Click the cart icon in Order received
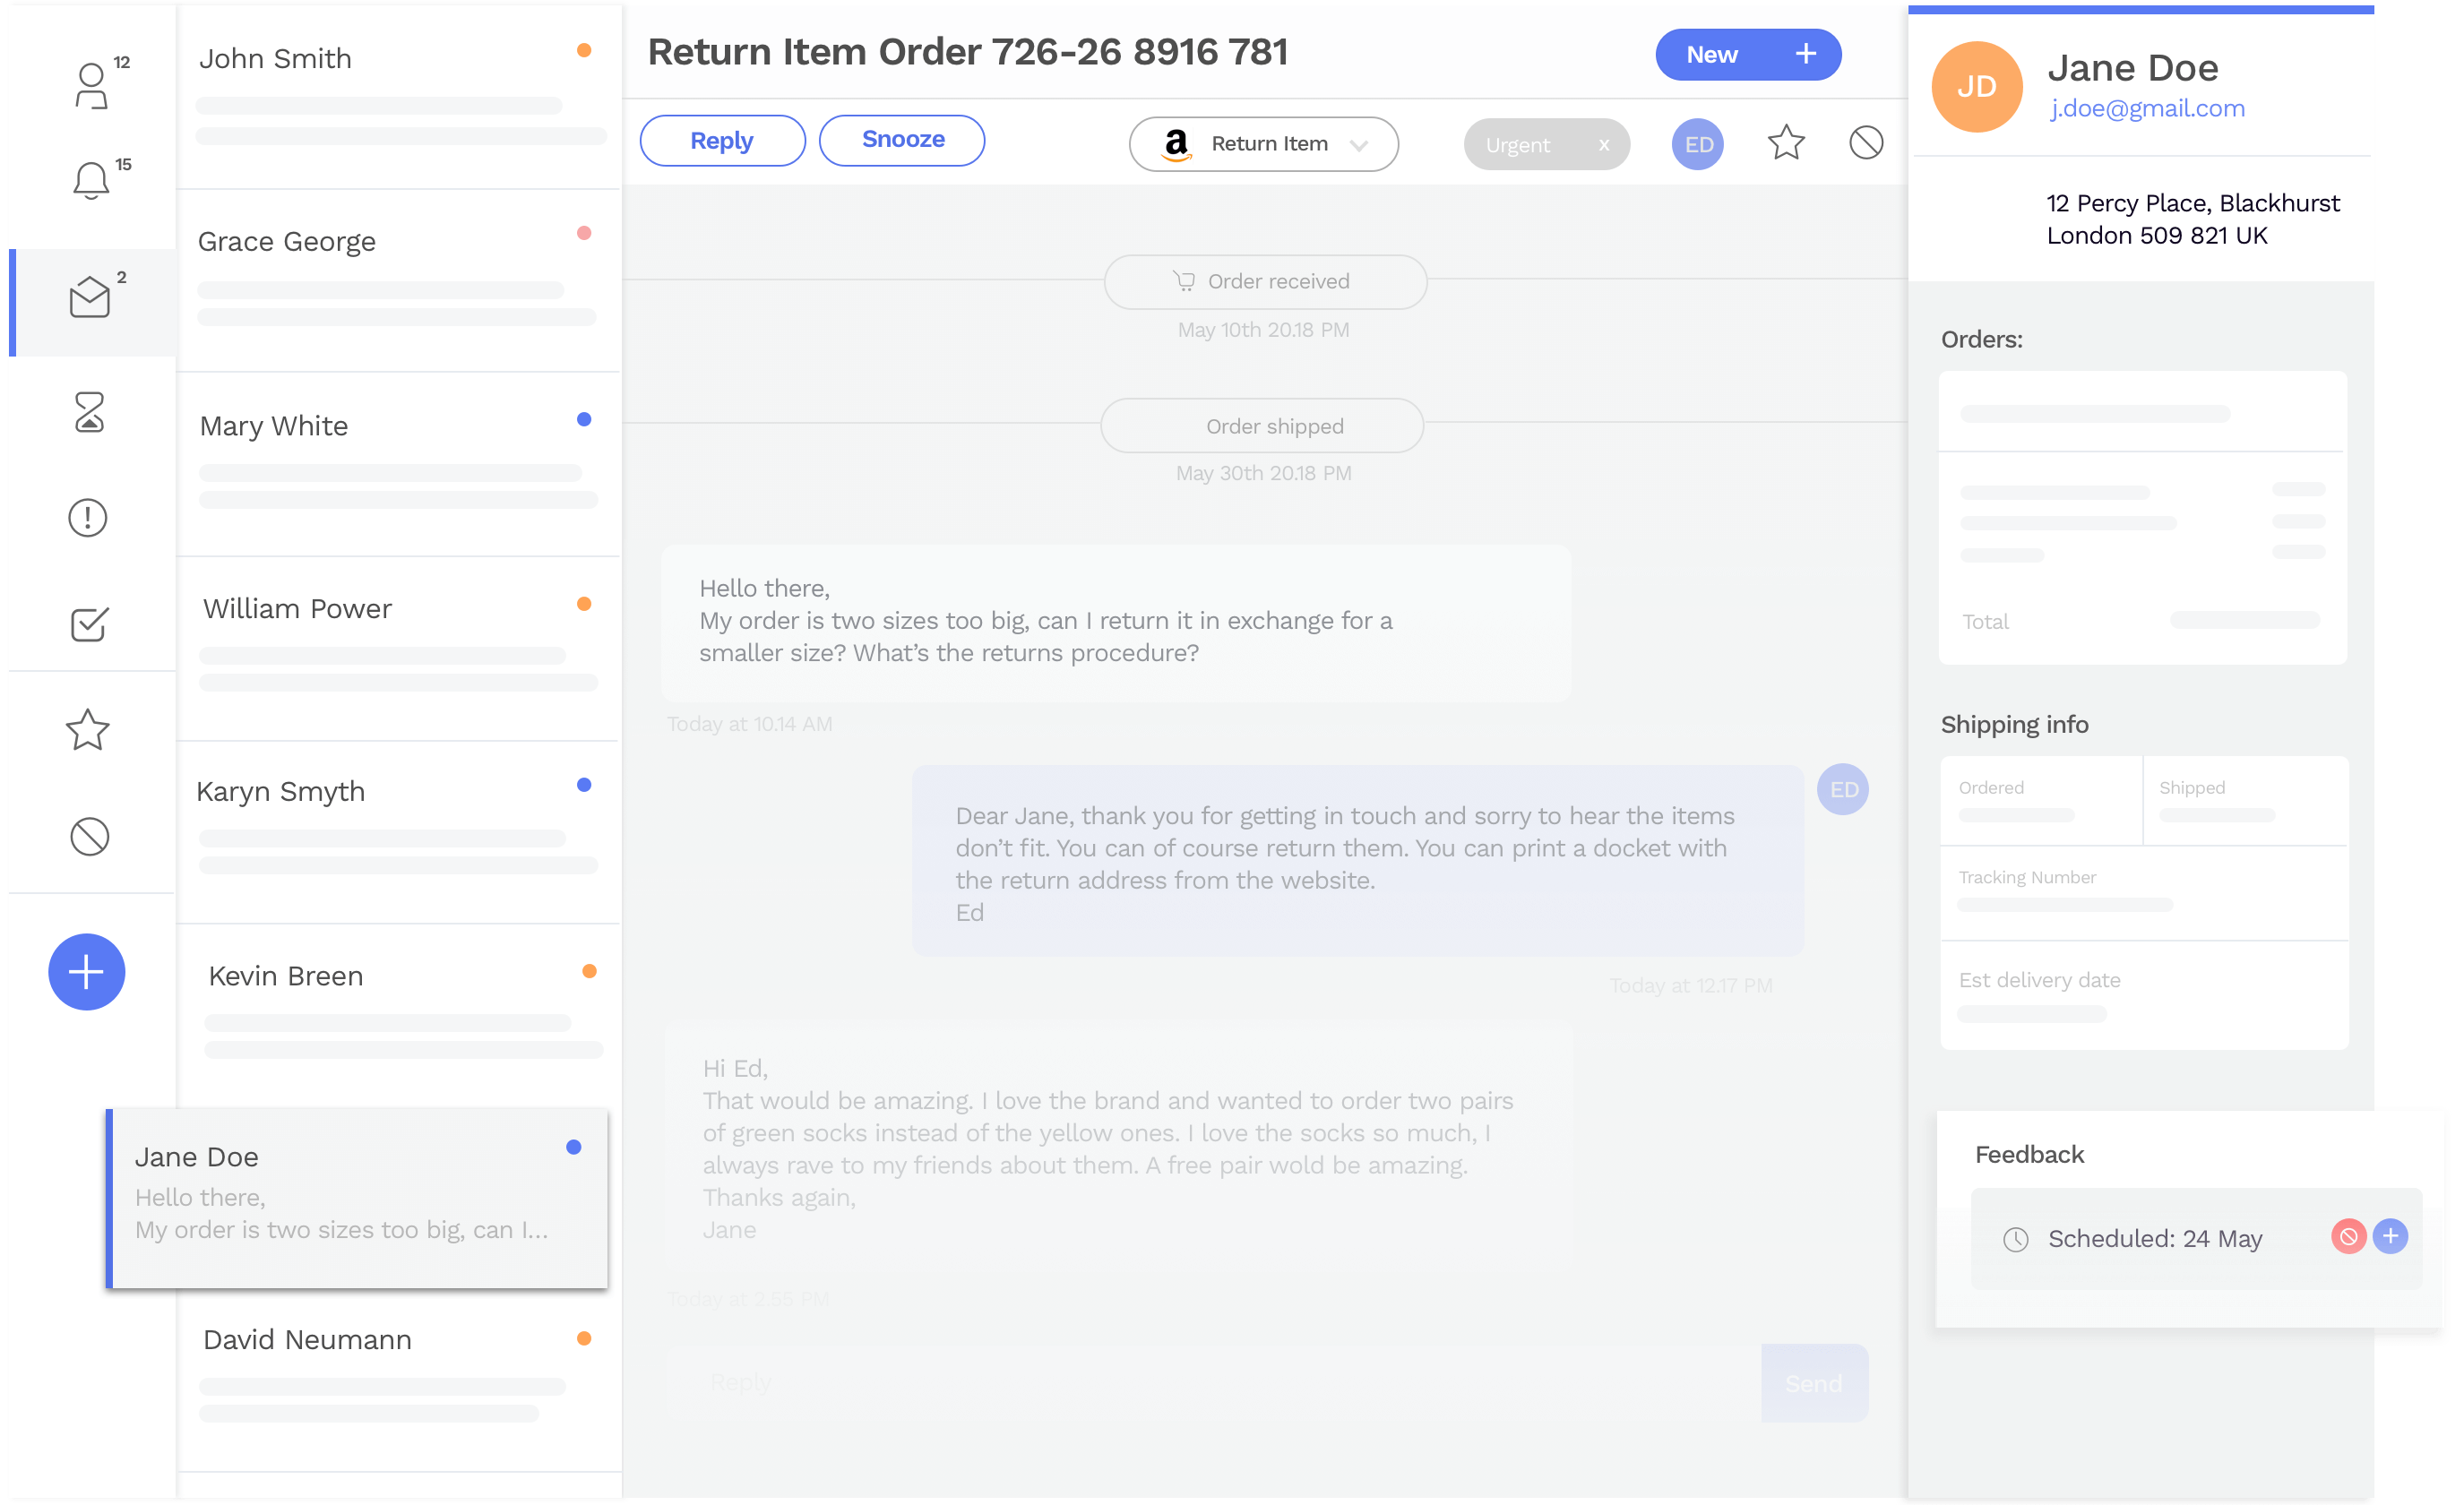The height and width of the screenshot is (1505, 2464). tap(1184, 281)
